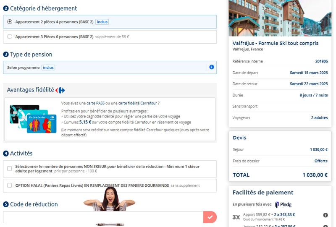336x227 pixels.
Task: Click the 'Devis' heading
Action: [239, 138]
